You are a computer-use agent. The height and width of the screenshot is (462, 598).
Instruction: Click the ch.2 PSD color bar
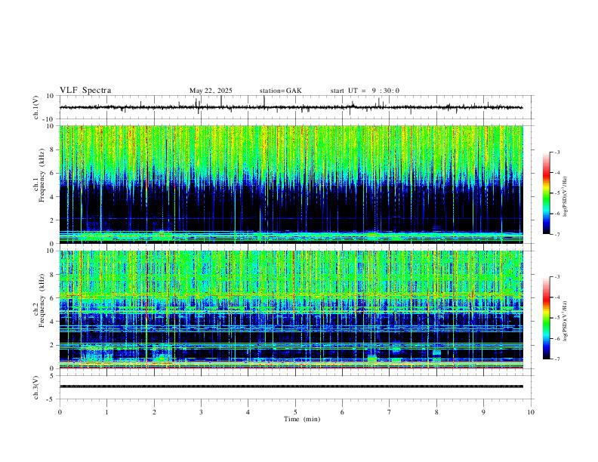pyautogui.click(x=546, y=318)
